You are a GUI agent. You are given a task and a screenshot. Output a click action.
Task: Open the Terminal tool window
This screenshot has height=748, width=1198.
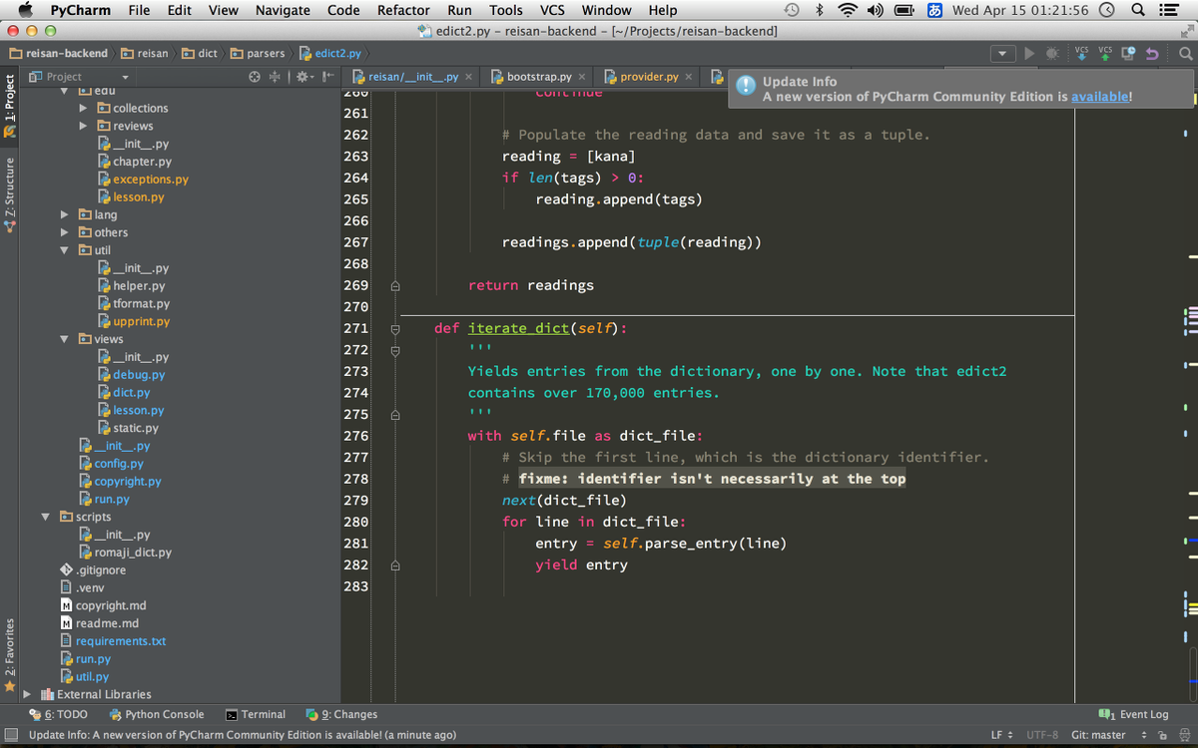[256, 714]
